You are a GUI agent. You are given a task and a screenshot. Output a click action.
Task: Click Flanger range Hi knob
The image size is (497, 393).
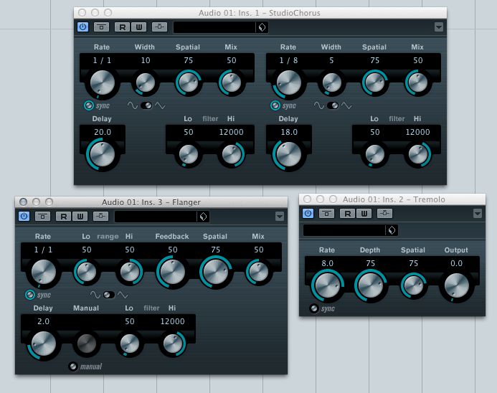coord(129,272)
